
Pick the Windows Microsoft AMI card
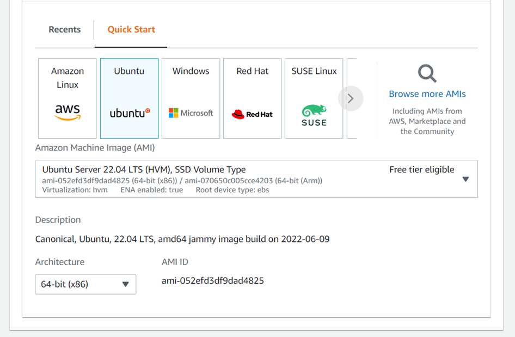click(191, 98)
